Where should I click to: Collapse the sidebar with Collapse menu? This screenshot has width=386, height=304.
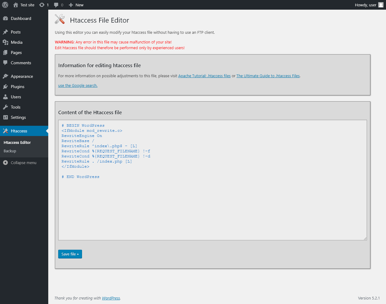24,163
